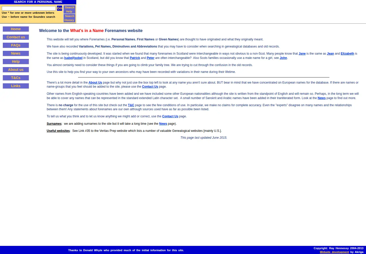
Task: Click "SEARCH FOR A PERSONAL NAME" title
Action: [x=38, y=2]
